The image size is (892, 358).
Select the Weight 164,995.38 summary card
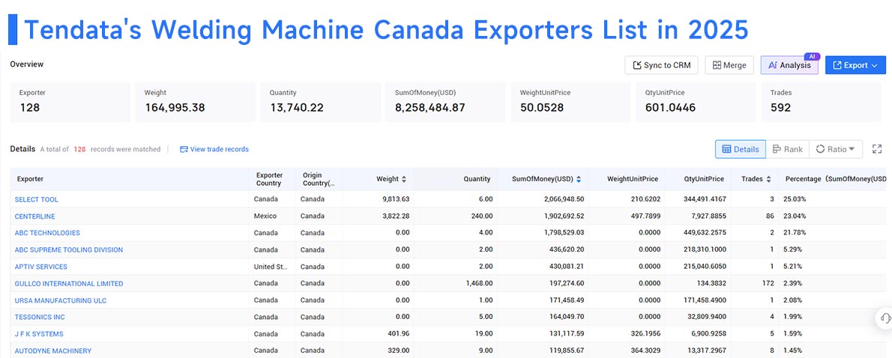(195, 103)
